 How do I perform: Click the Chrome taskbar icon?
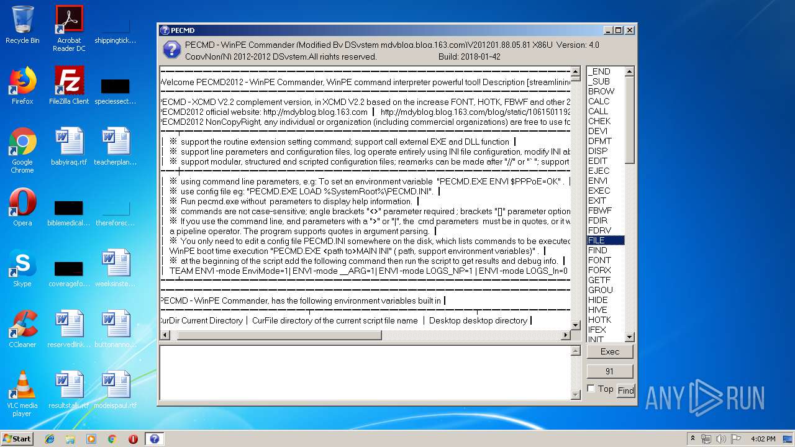tap(112, 439)
